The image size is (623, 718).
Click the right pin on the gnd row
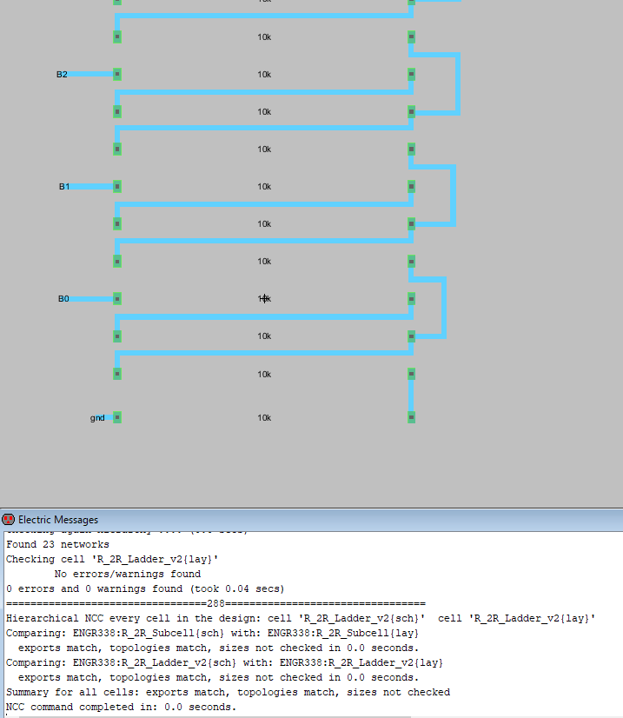pyautogui.click(x=412, y=418)
